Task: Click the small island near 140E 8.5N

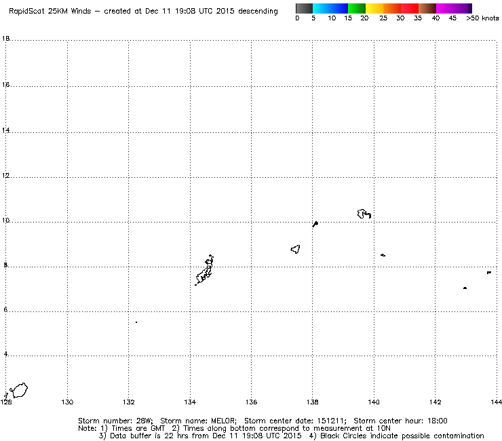Action: [383, 255]
